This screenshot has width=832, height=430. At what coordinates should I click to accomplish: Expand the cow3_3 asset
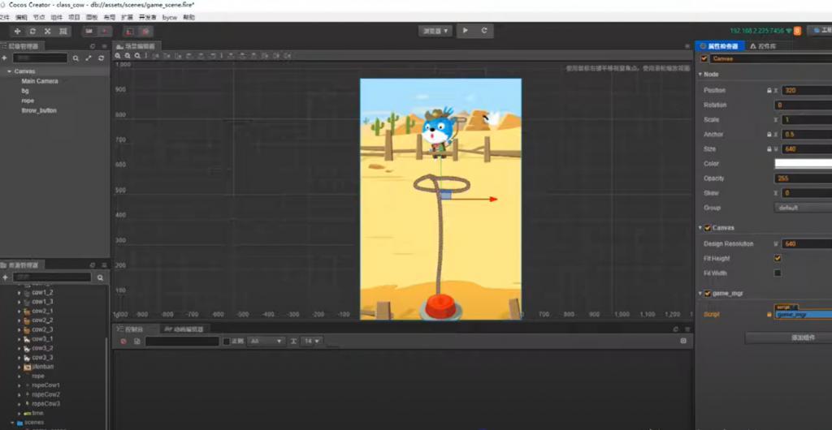click(x=19, y=358)
